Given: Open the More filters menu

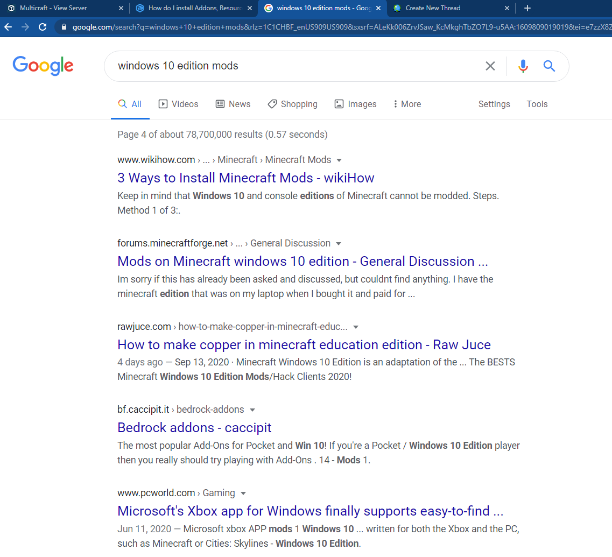Looking at the screenshot, I should point(407,104).
